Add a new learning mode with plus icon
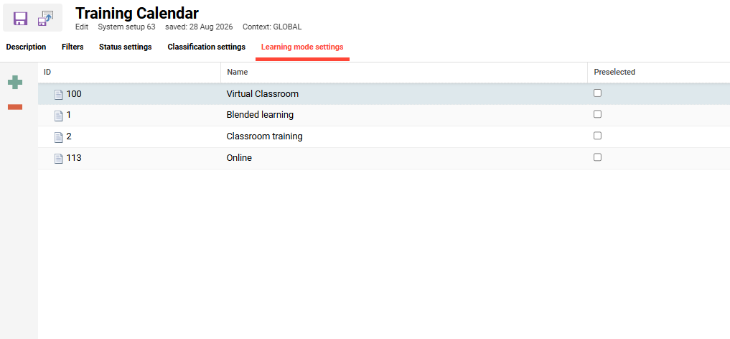 coord(15,83)
